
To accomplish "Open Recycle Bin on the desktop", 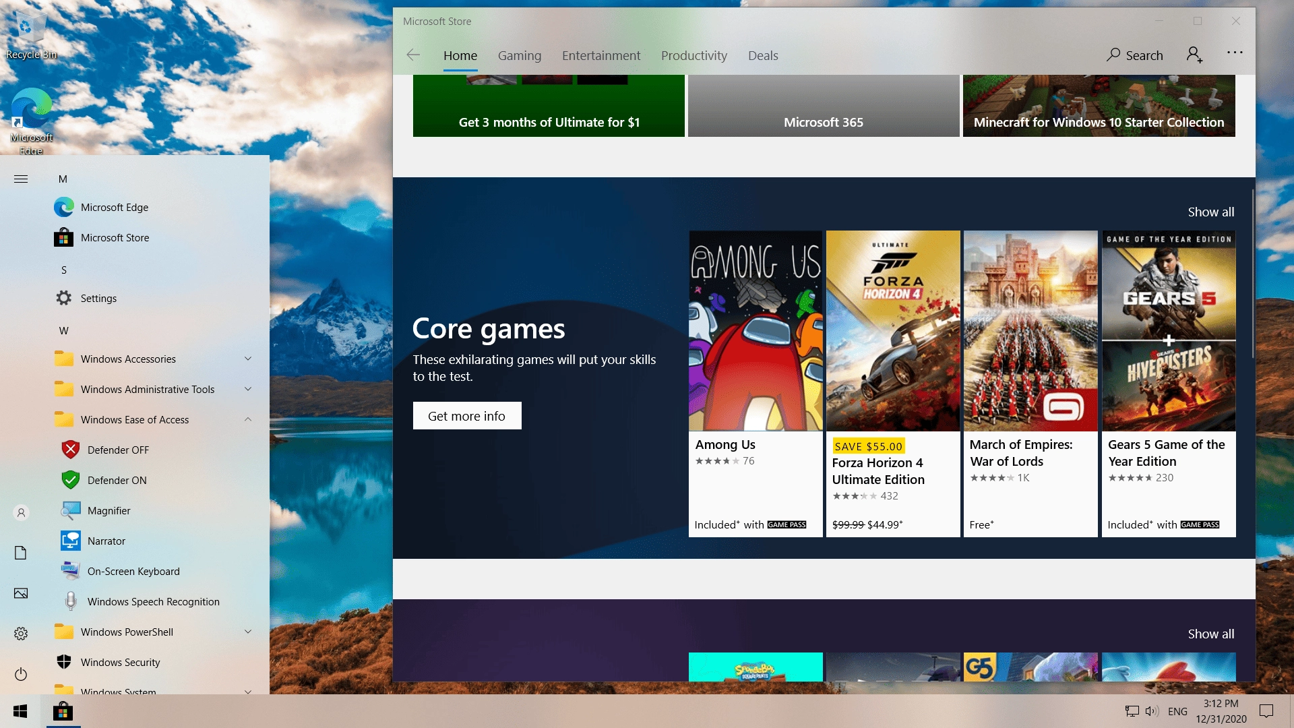I will tap(31, 35).
